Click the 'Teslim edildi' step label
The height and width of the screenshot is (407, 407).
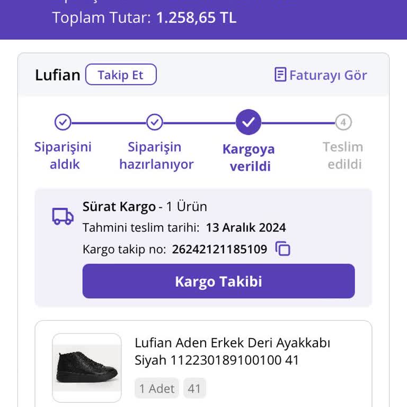point(343,155)
